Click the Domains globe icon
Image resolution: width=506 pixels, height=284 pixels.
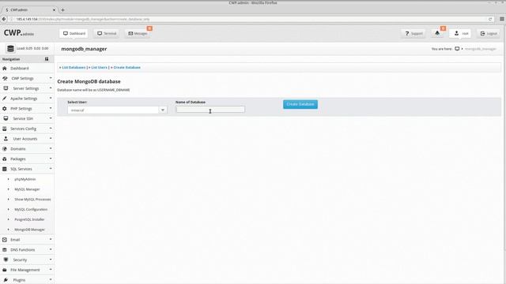[5, 149]
